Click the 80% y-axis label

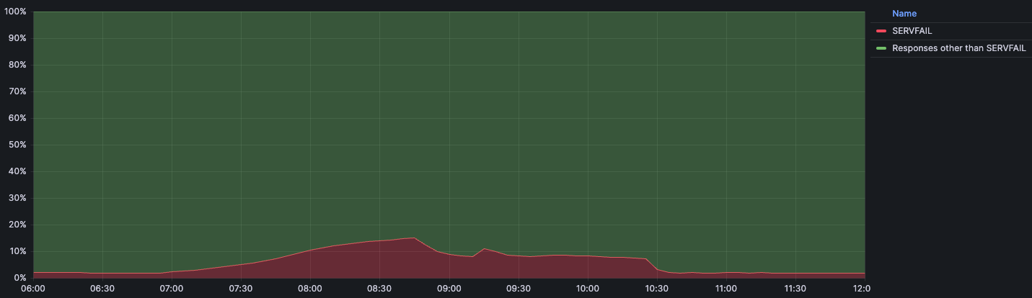click(17, 65)
